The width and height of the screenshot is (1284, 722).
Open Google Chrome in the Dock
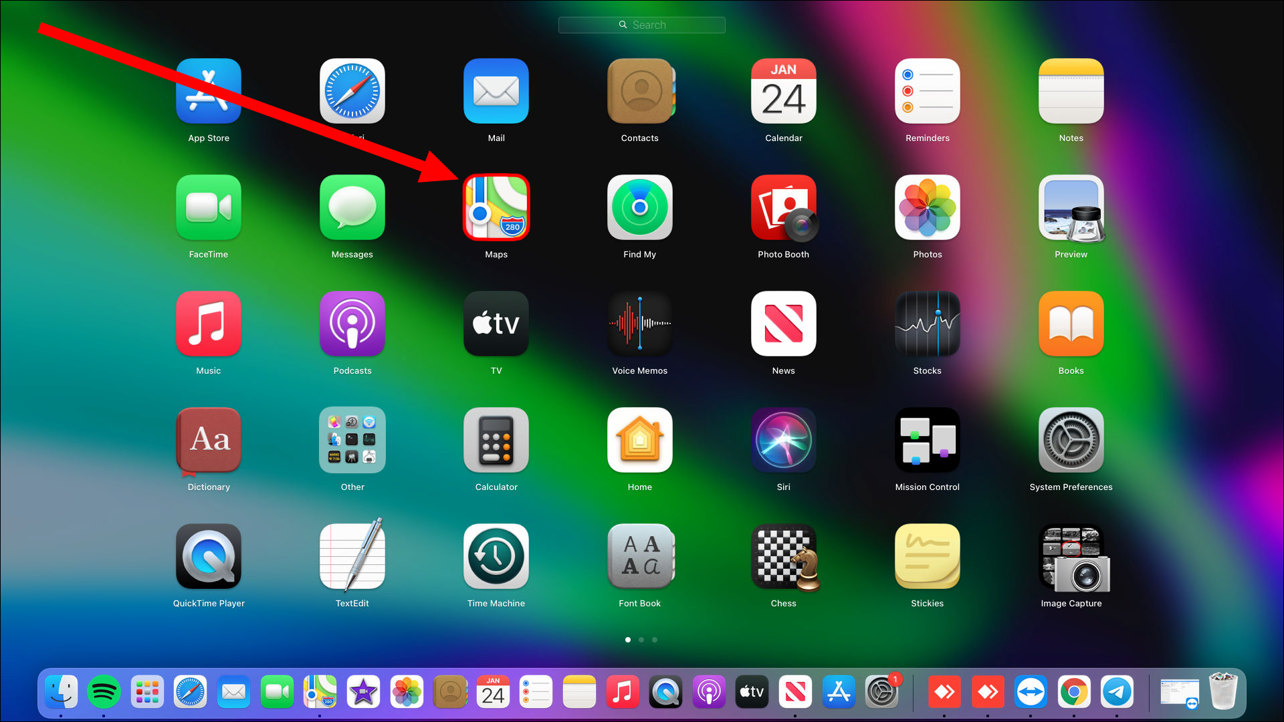(1074, 692)
